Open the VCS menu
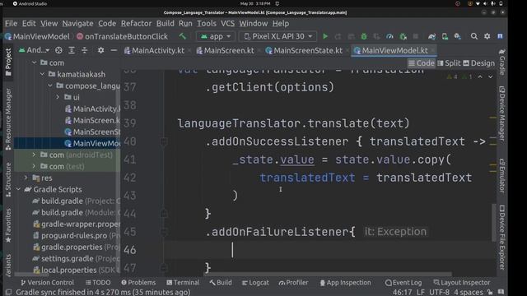 (x=227, y=24)
